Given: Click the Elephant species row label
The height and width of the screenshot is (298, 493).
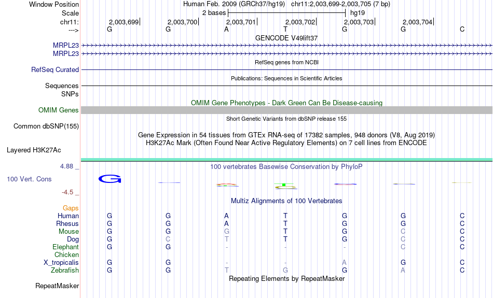Looking at the screenshot, I should pyautogui.click(x=65, y=247).
